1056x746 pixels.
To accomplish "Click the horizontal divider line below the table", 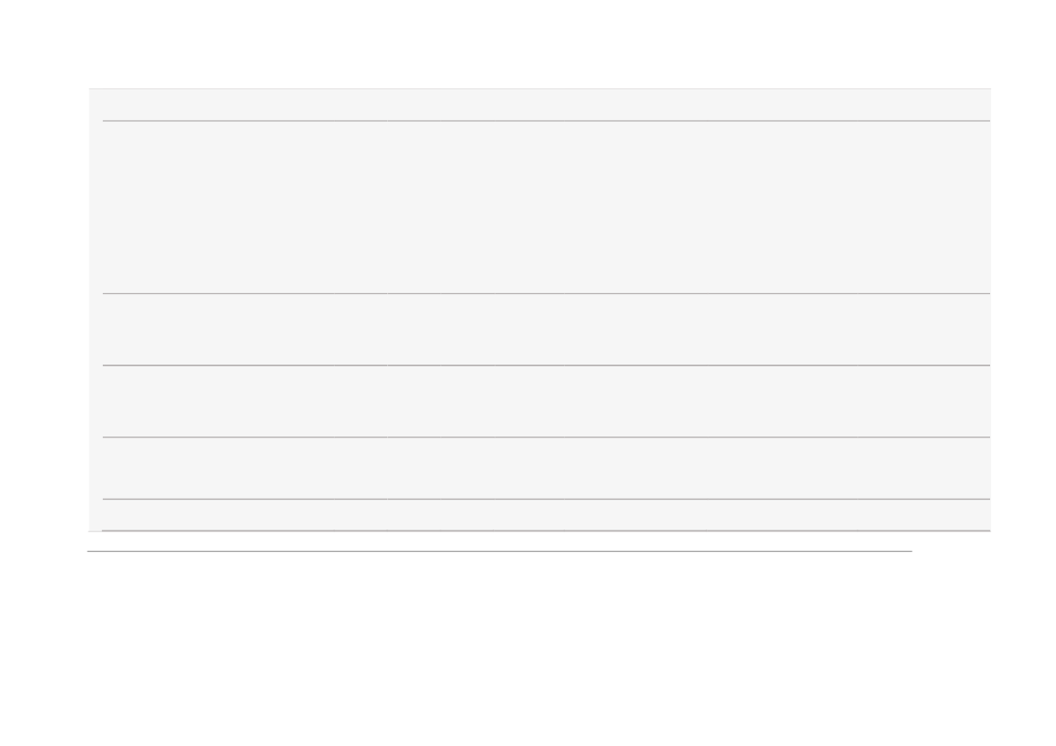I will click(x=499, y=551).
